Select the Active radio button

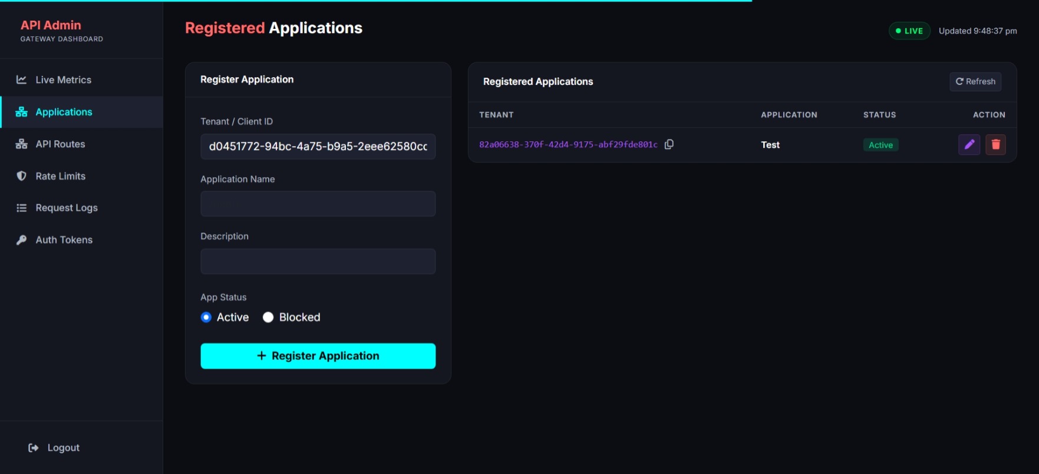[206, 317]
